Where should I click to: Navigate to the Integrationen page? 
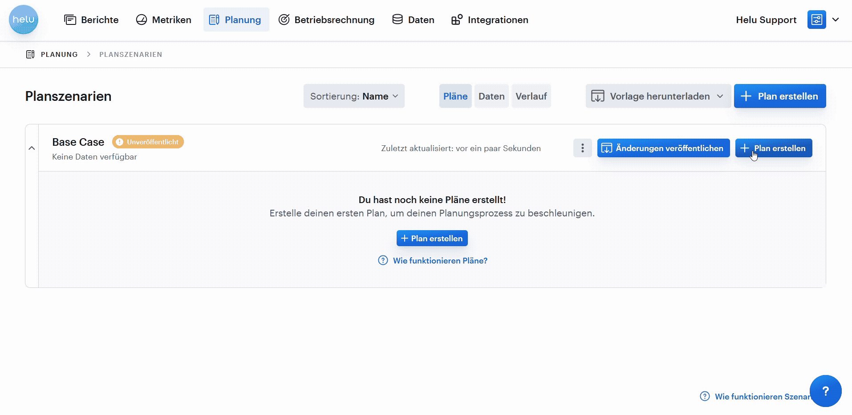click(490, 20)
